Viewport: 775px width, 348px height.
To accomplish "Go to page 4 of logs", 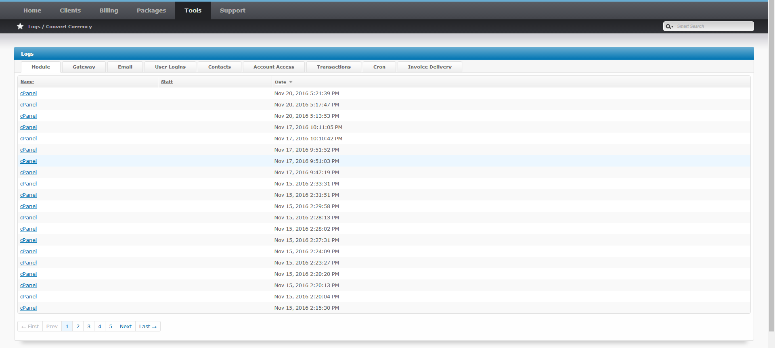I will point(100,327).
